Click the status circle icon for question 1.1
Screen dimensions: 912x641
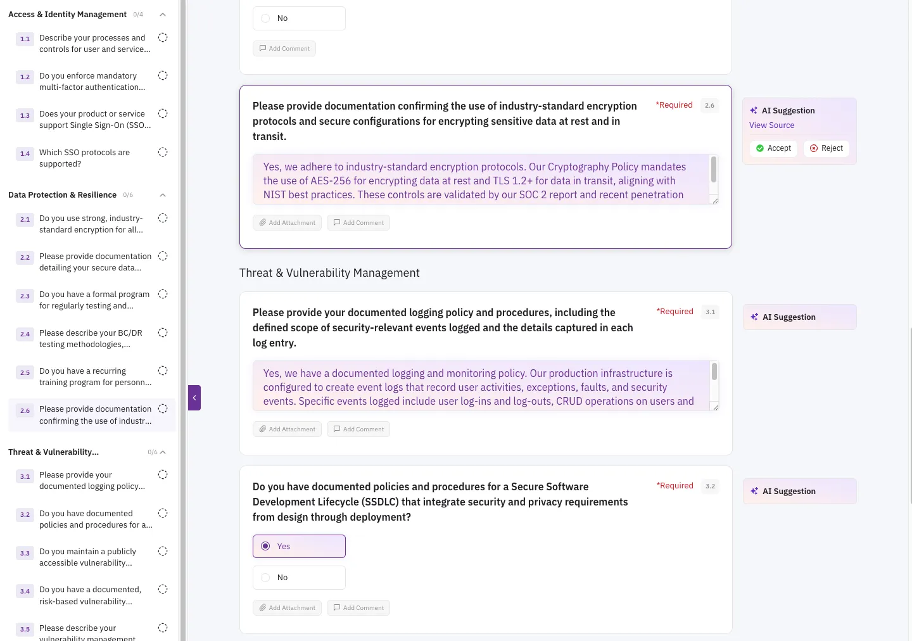[x=163, y=37]
